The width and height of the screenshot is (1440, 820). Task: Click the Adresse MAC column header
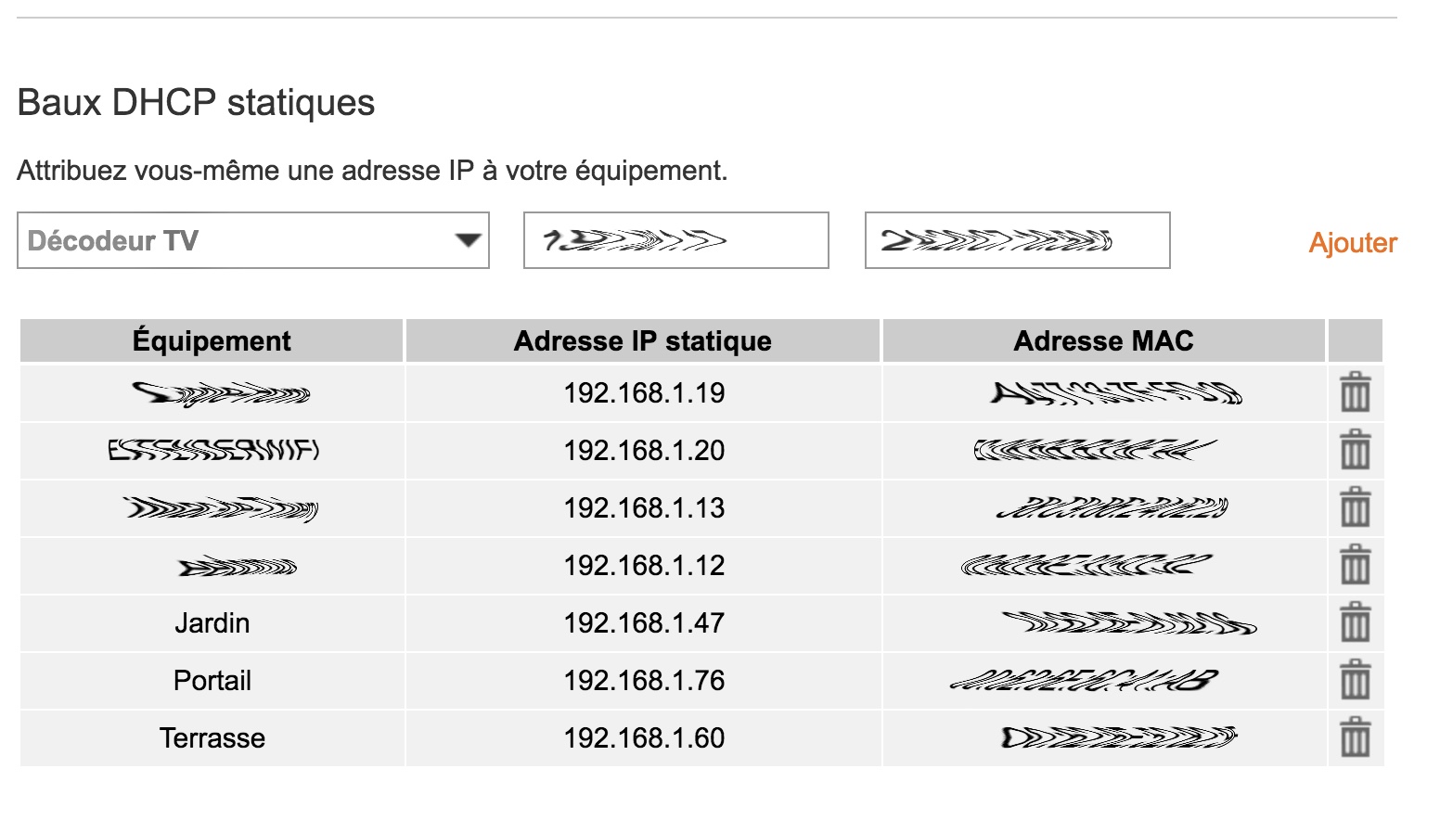tap(1103, 341)
